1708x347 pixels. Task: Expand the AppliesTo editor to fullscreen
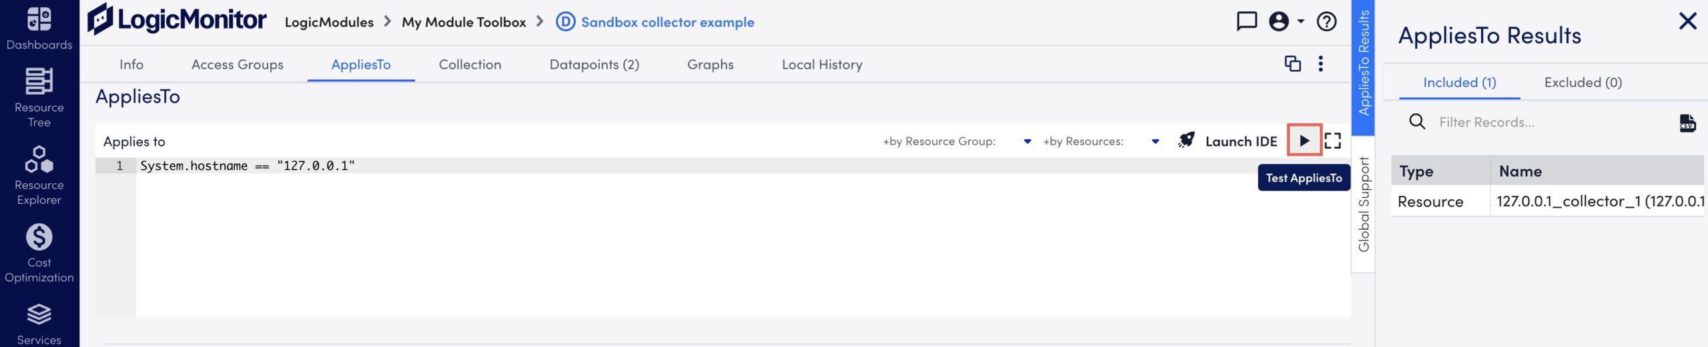click(1332, 141)
